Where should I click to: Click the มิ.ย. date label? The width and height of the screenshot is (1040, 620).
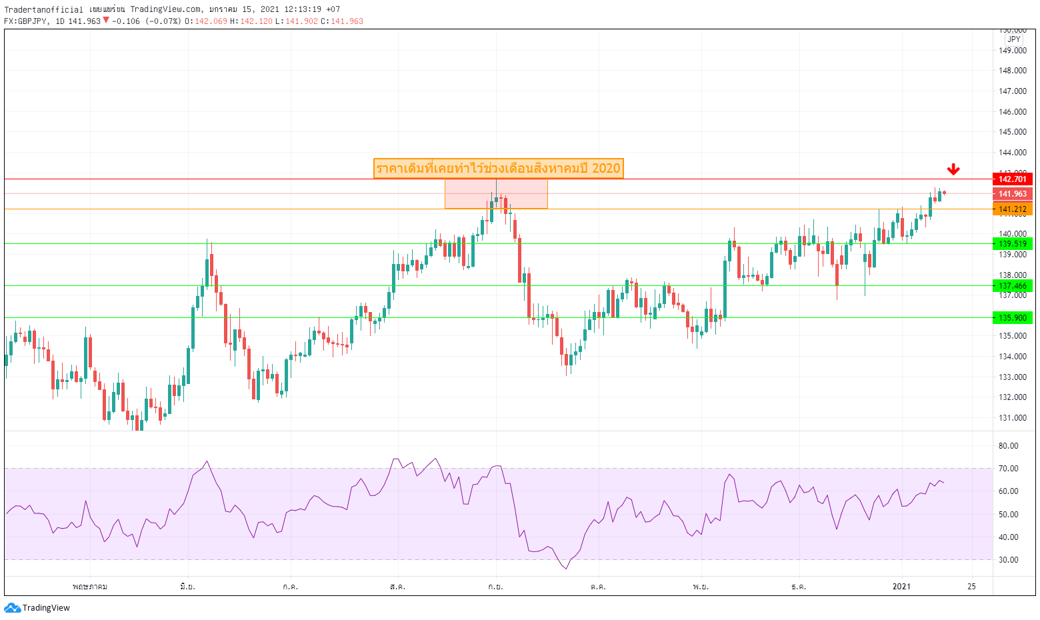click(187, 587)
